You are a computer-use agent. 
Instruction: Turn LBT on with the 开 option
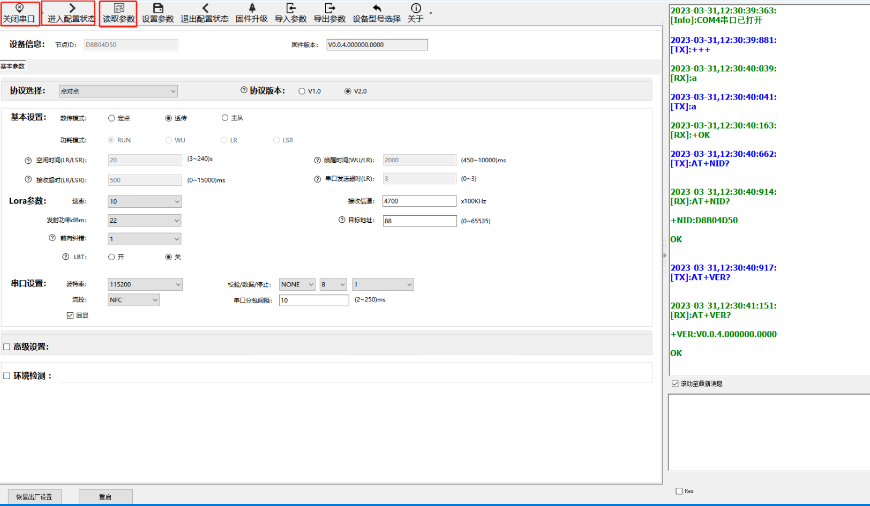point(111,257)
